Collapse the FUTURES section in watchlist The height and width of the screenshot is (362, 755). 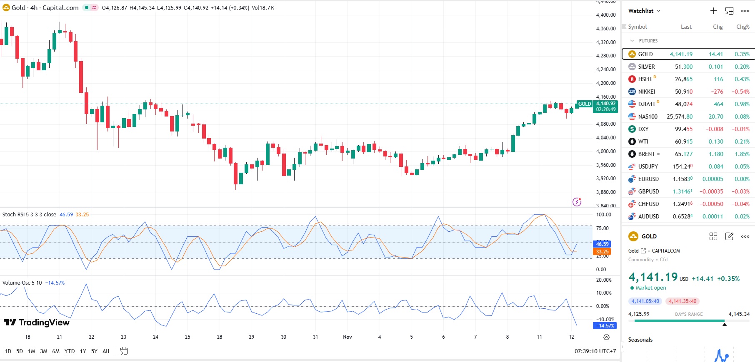pos(632,41)
